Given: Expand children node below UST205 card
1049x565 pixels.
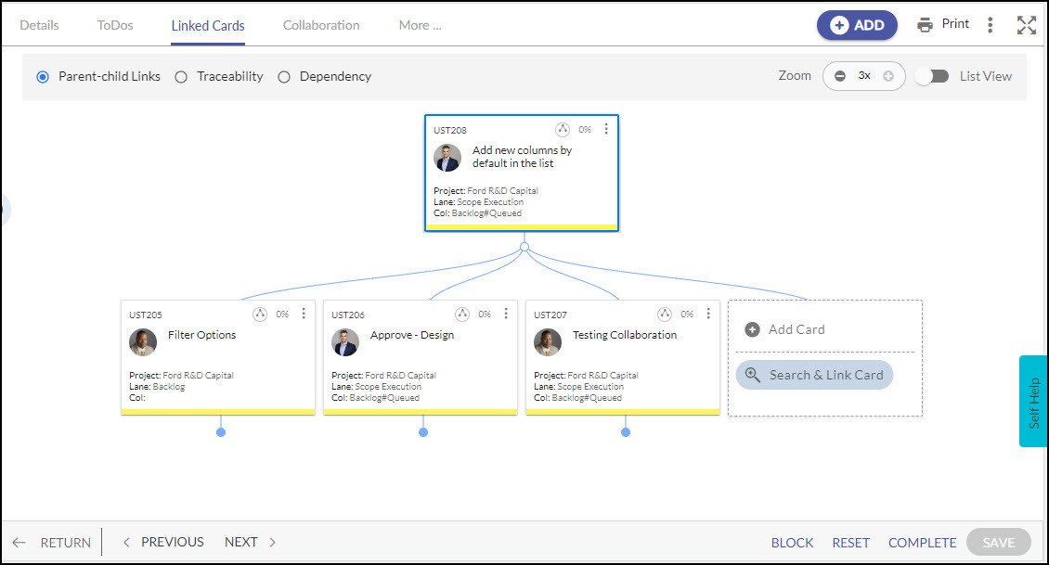Looking at the screenshot, I should point(221,432).
